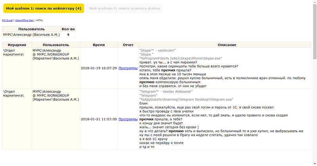Click the Telegram.exe path text in description
The height and width of the screenshot is (166, 317).
[x=186, y=99]
